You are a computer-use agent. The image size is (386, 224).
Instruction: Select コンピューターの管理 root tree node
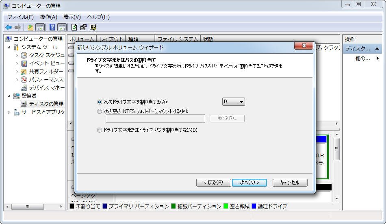[x=38, y=39]
